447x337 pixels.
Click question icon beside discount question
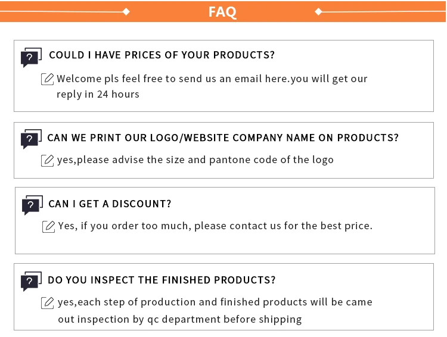coord(32,205)
